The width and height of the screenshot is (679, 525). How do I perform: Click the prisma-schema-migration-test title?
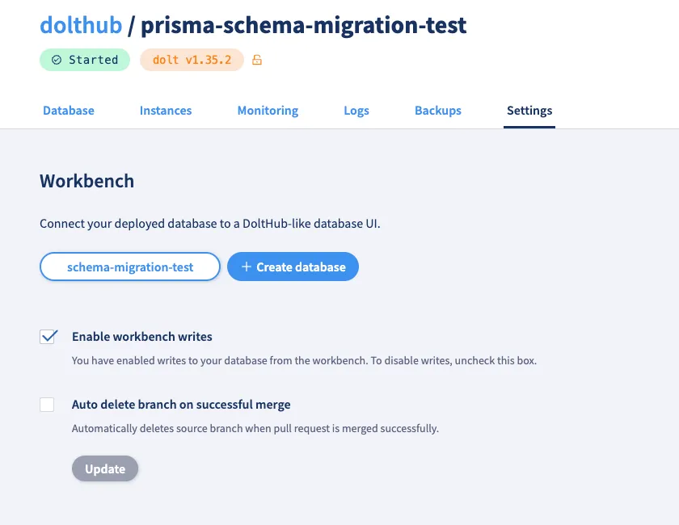[303, 25]
